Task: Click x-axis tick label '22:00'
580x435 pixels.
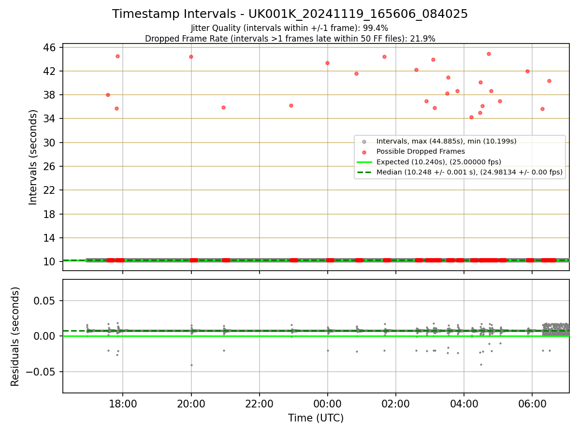Action: 260,404
